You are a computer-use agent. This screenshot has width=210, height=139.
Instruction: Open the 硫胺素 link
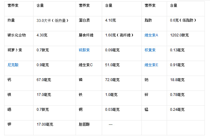pyautogui.click(x=84, y=50)
